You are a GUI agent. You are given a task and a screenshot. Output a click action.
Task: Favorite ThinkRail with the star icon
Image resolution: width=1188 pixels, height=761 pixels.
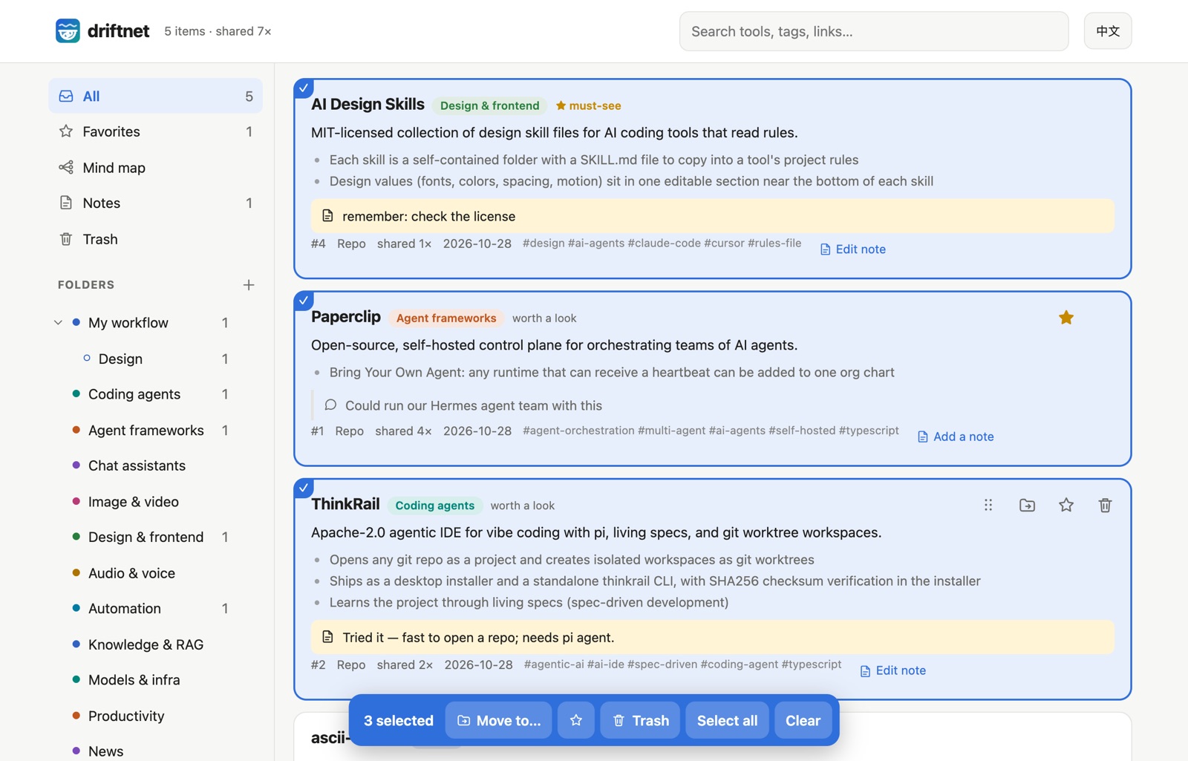click(x=1066, y=506)
